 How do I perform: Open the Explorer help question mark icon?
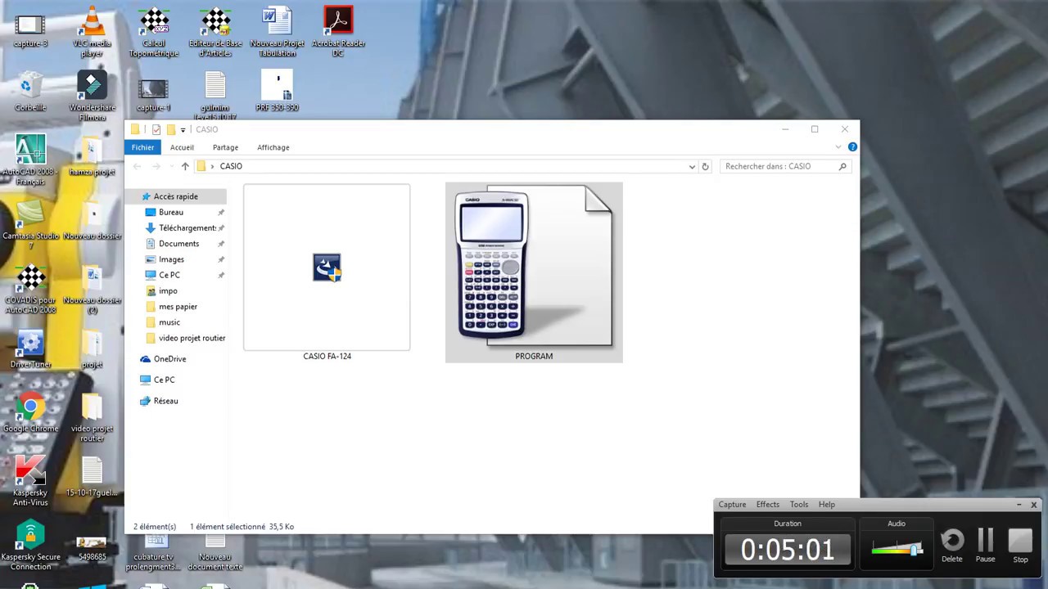click(852, 147)
